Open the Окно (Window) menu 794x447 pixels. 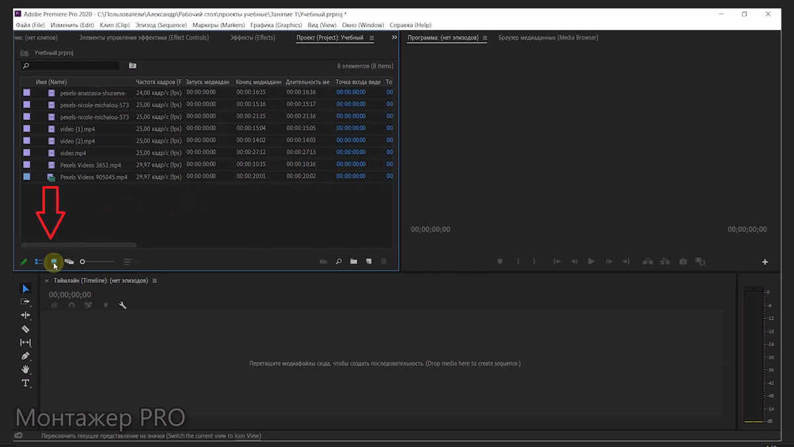363,25
